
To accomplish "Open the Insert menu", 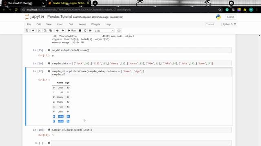I will (60, 24).
